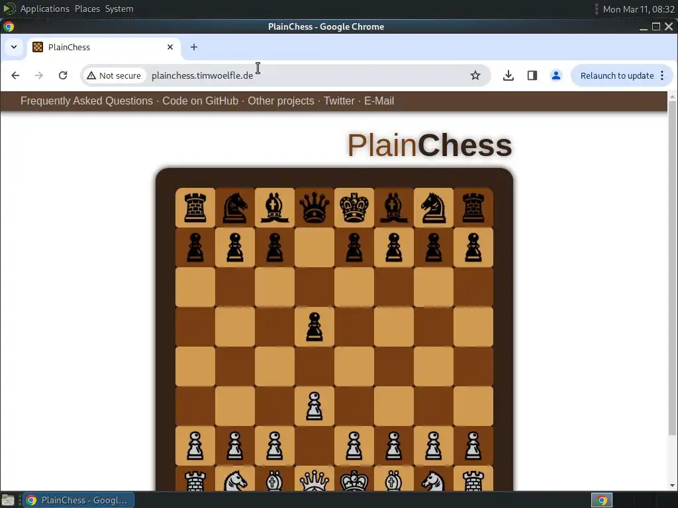This screenshot has height=508, width=678.
Task: Select the black pawn in front of the left black rook
Action: click(195, 247)
